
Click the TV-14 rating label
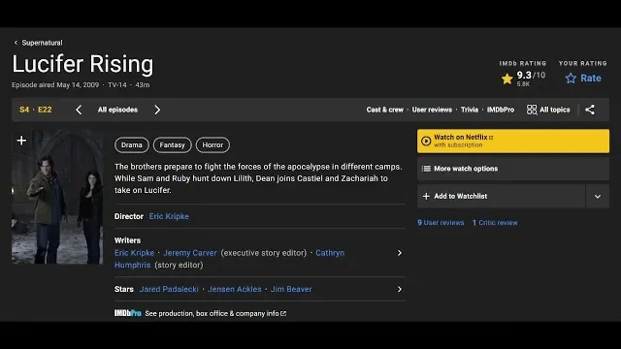pyautogui.click(x=117, y=85)
